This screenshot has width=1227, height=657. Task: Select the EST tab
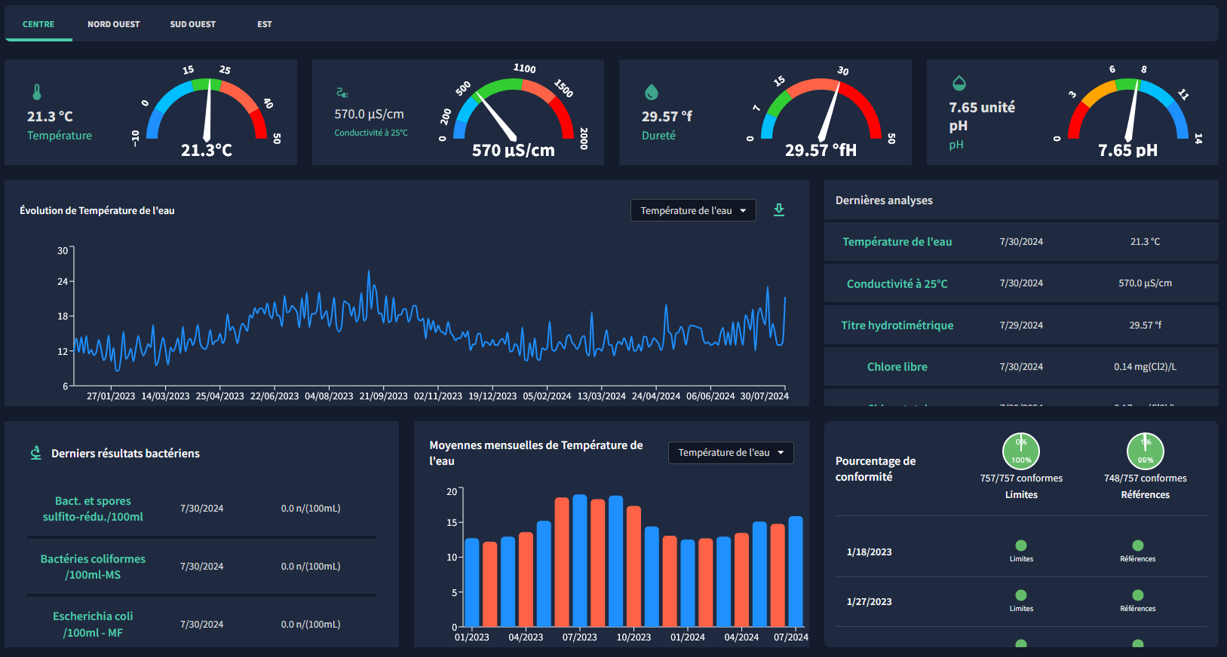tap(264, 24)
